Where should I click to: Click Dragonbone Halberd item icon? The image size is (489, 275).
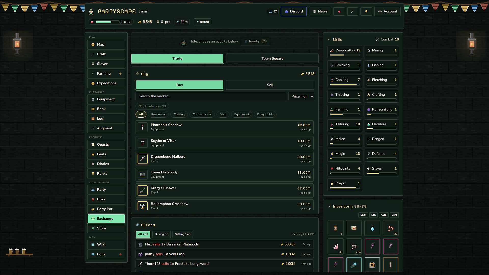(142, 159)
